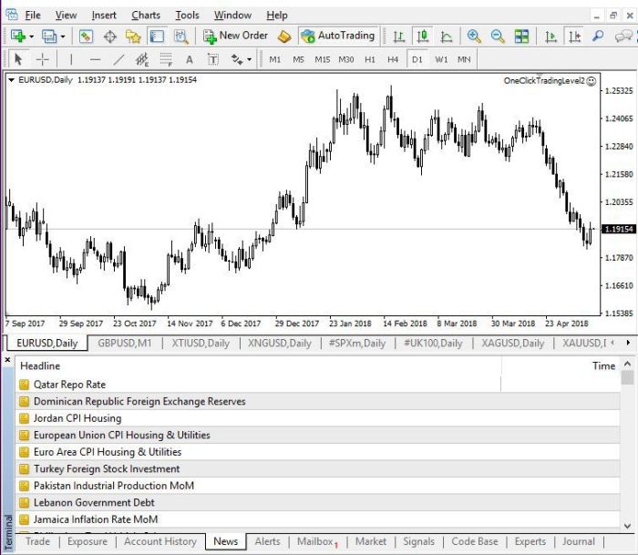Click the Zoom Out magnifier icon
The image size is (638, 555).
pyautogui.click(x=498, y=36)
